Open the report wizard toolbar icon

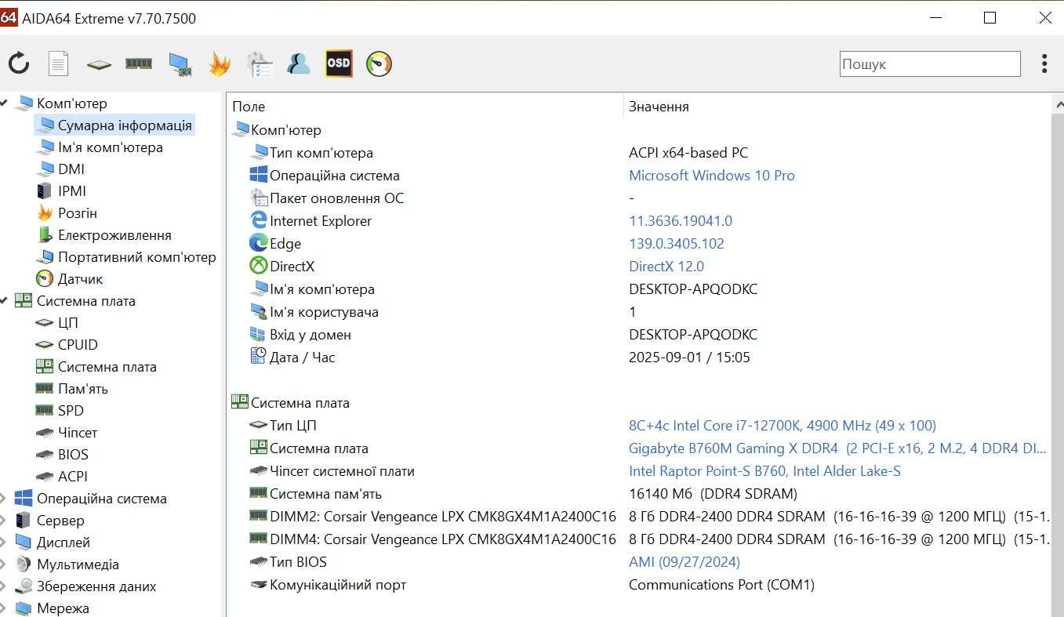(x=260, y=64)
